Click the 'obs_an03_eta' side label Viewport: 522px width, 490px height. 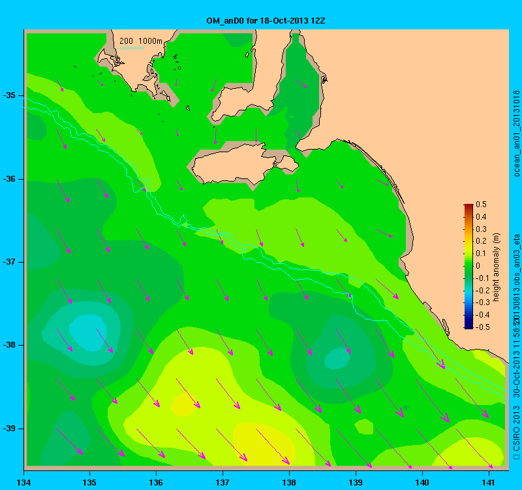516,259
